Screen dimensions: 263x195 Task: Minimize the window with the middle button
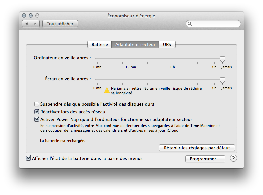pos(31,16)
